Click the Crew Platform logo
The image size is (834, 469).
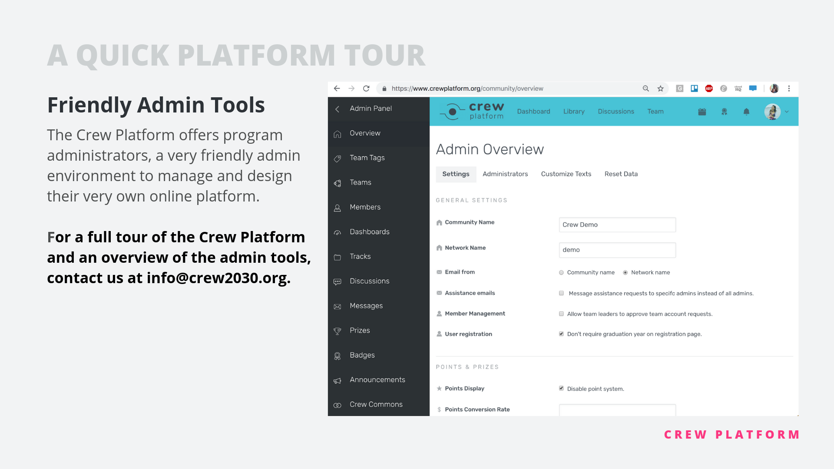(472, 112)
